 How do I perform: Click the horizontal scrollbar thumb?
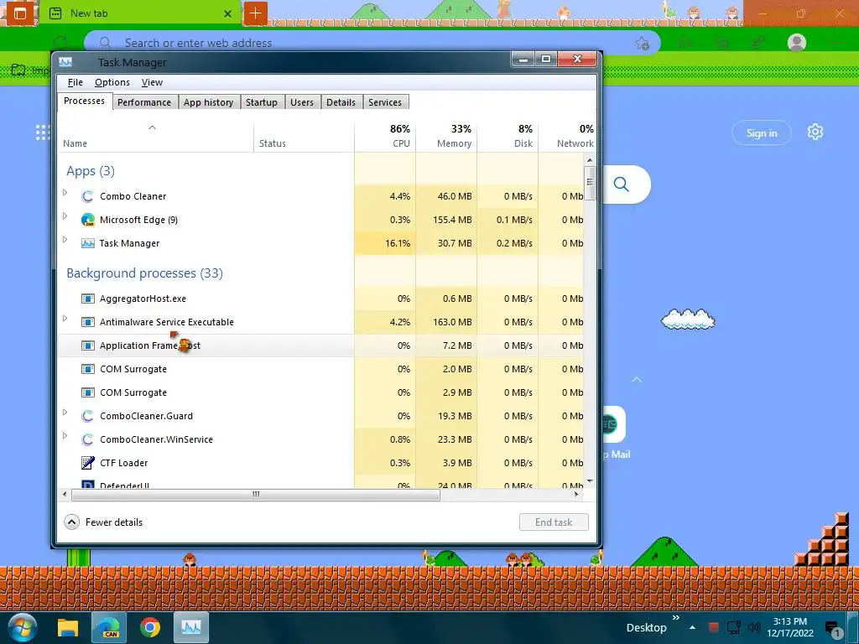pos(255,495)
